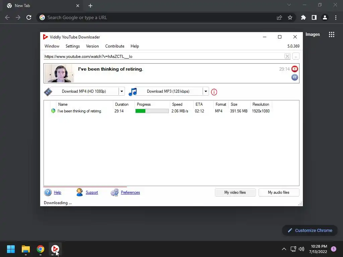Viewport: 343px width, 257px height.
Task: Open File Explorer from taskbar
Action: pos(25,249)
